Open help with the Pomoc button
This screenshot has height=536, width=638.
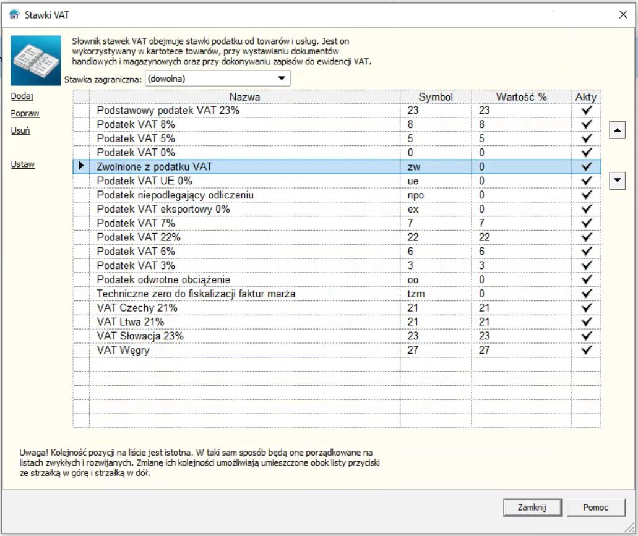coord(595,507)
